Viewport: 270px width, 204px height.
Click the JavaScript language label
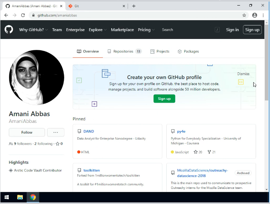[182, 152]
